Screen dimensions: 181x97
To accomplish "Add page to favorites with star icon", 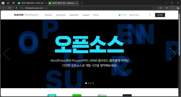I will (x=154, y=8).
